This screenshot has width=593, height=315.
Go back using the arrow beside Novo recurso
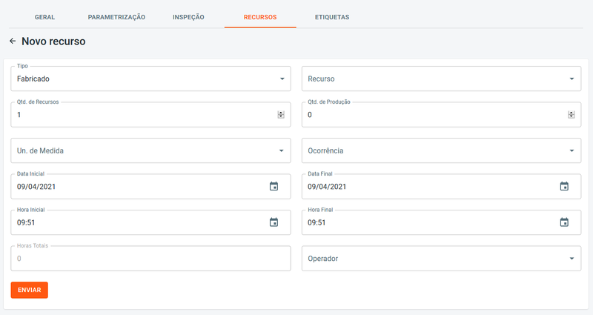coord(13,42)
